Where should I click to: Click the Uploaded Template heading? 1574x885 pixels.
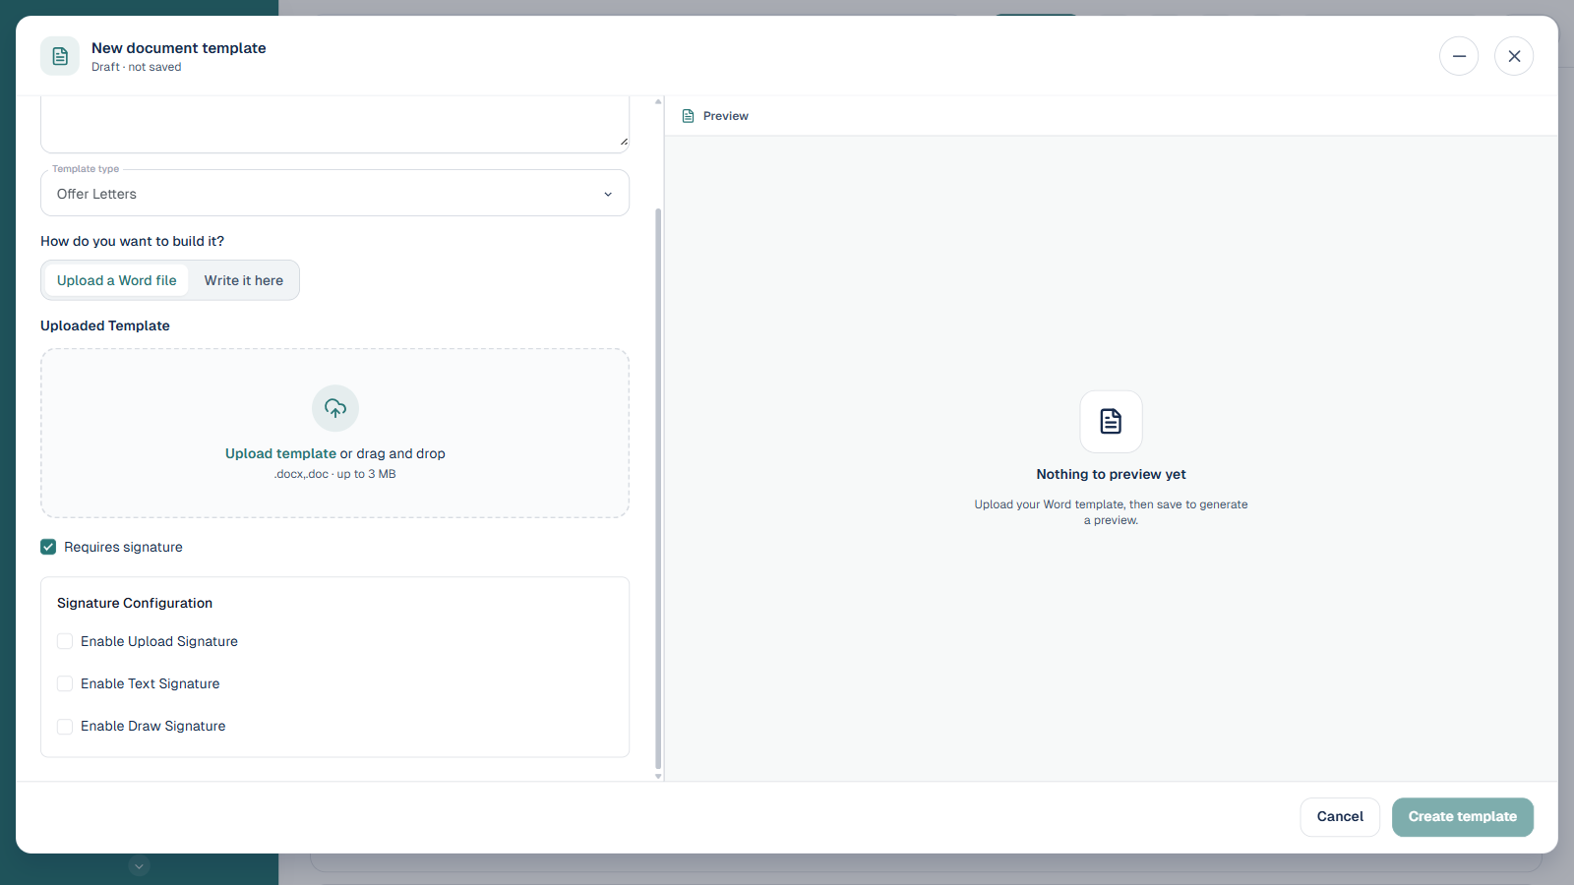coord(105,325)
